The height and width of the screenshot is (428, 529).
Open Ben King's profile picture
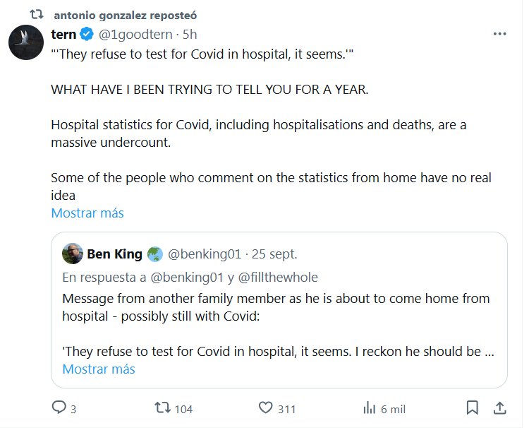click(x=73, y=254)
